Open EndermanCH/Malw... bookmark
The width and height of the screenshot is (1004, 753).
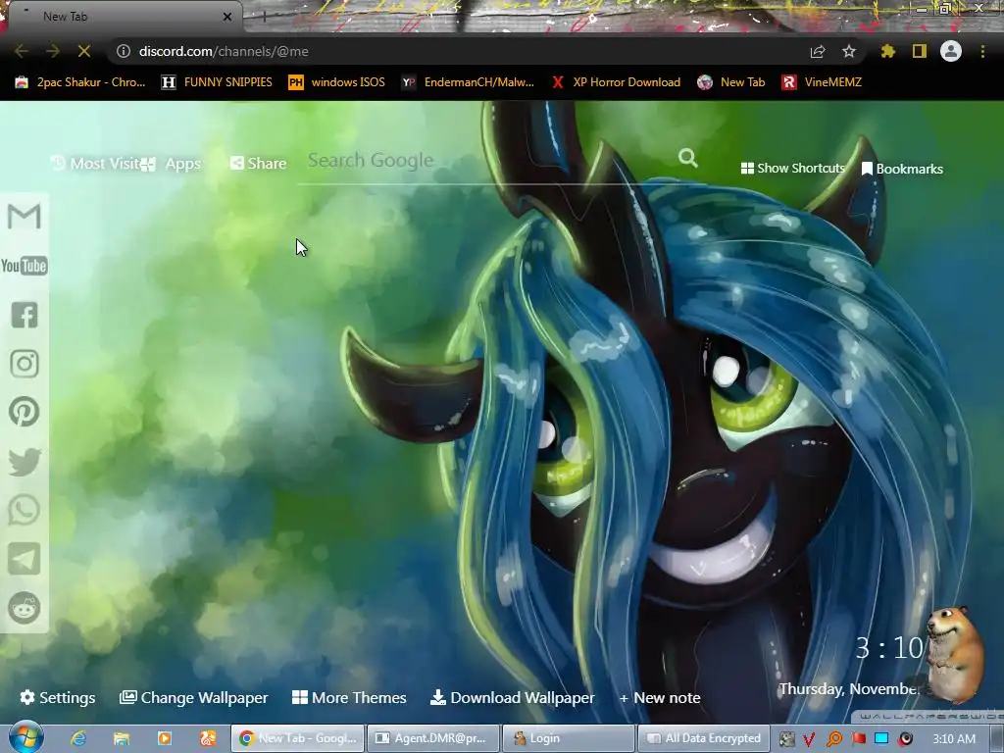coord(468,82)
